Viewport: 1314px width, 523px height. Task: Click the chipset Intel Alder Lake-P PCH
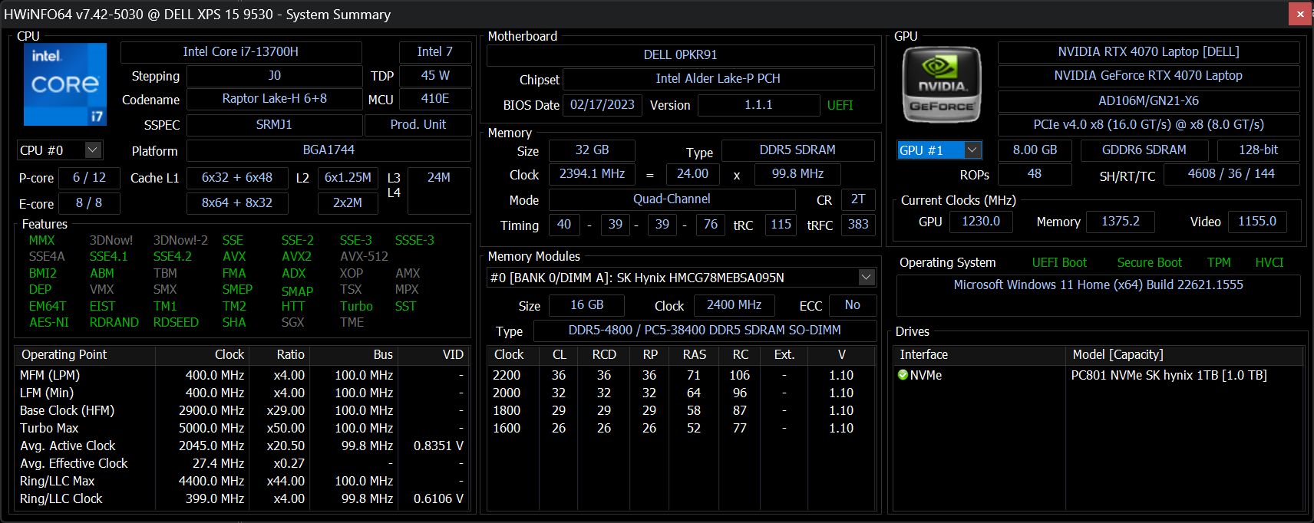(x=718, y=79)
